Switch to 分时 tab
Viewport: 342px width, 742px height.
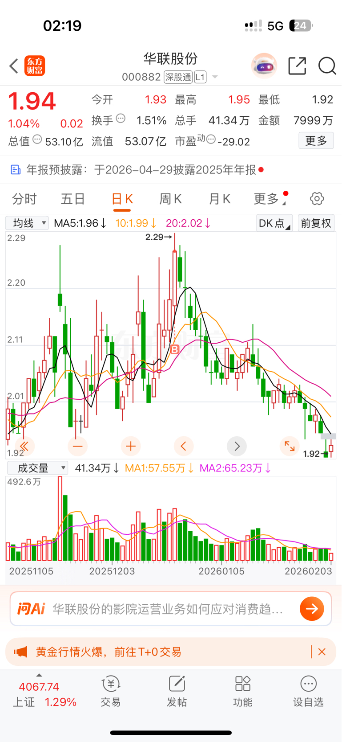click(24, 199)
